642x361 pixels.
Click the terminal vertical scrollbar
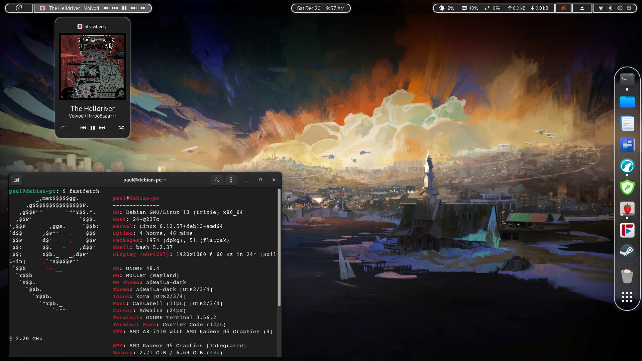click(279, 247)
